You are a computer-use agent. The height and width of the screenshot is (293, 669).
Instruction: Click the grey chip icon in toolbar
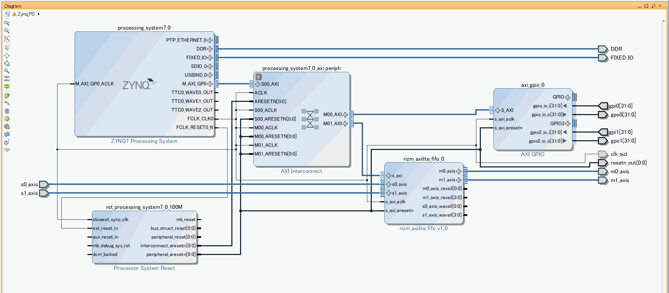[7, 111]
